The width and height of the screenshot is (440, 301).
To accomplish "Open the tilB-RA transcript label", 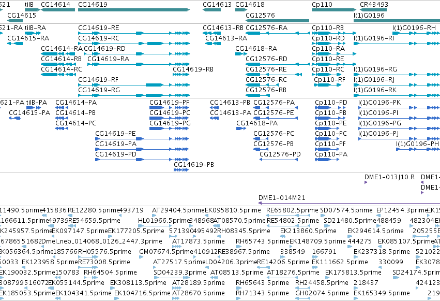I will pos(35,28).
